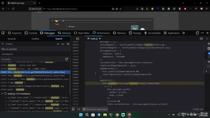210x118 pixels.
Task: Open Windows taskbar search
Action: [87, 115]
